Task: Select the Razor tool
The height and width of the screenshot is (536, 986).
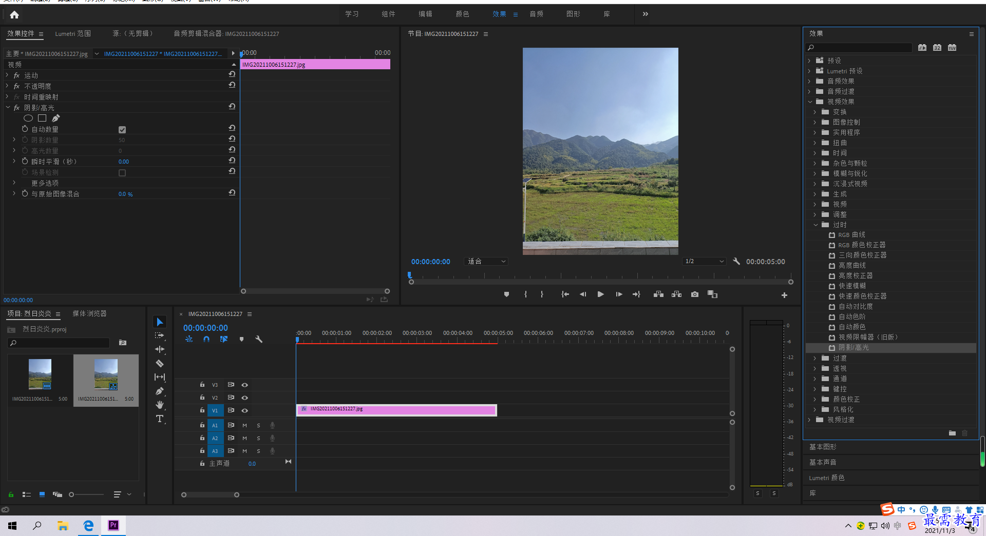Action: pos(160,363)
